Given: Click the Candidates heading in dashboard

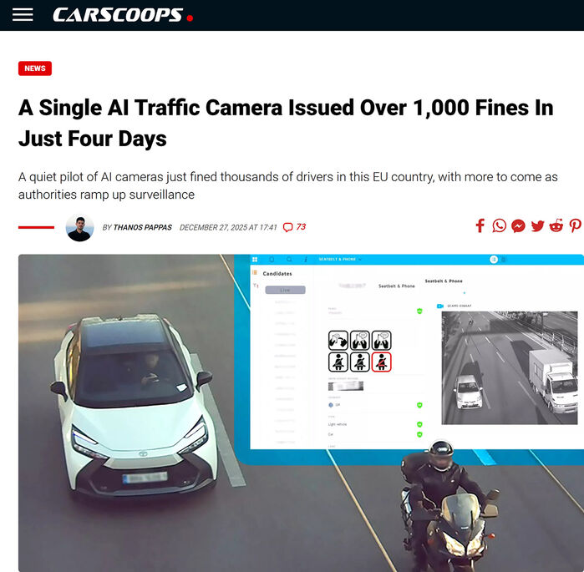Looking at the screenshot, I should (277, 274).
